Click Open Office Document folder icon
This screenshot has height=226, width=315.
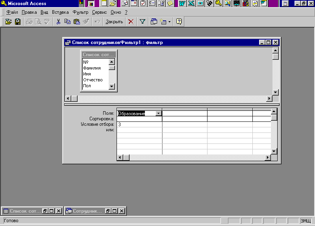[x=113, y=4]
